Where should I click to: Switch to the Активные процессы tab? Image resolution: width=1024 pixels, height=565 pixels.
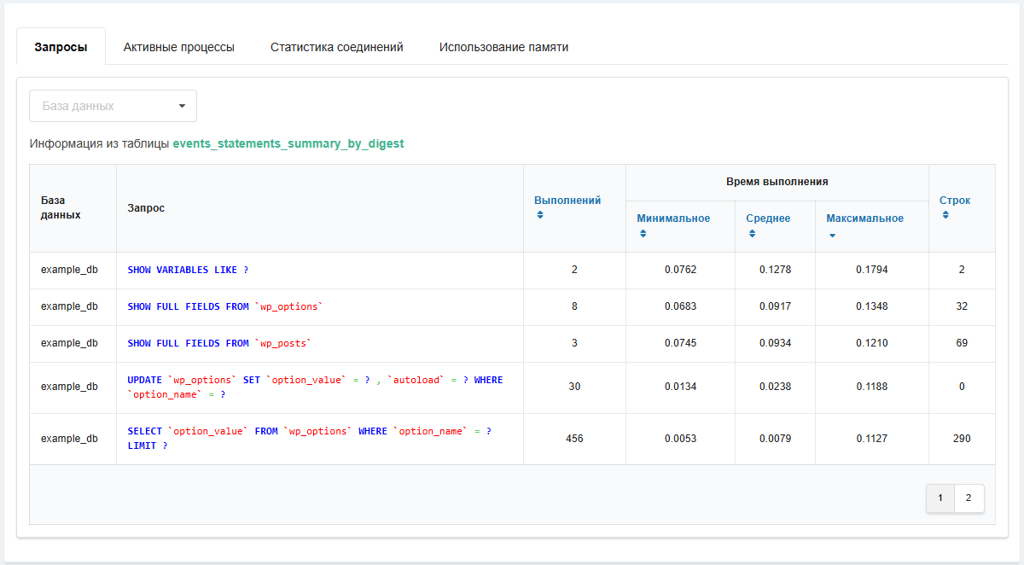tap(178, 47)
